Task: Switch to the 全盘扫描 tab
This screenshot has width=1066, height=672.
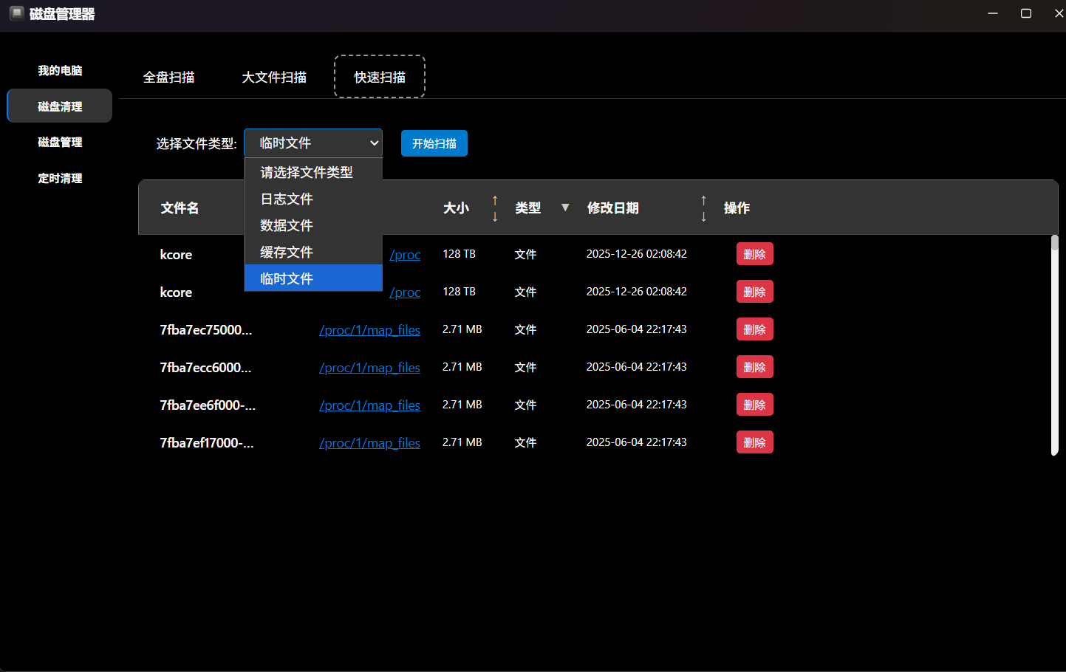Action: click(168, 77)
